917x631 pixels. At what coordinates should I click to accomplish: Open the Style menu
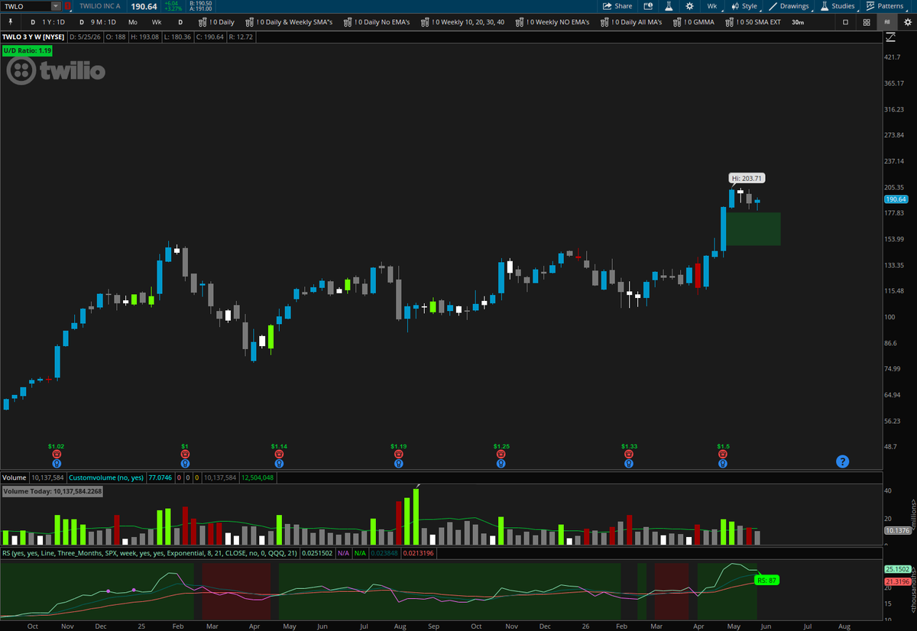click(x=744, y=6)
